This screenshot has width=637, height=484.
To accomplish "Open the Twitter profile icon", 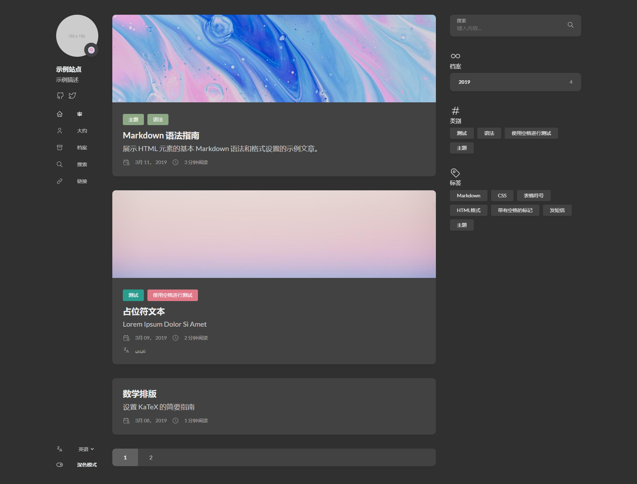I will pyautogui.click(x=72, y=95).
